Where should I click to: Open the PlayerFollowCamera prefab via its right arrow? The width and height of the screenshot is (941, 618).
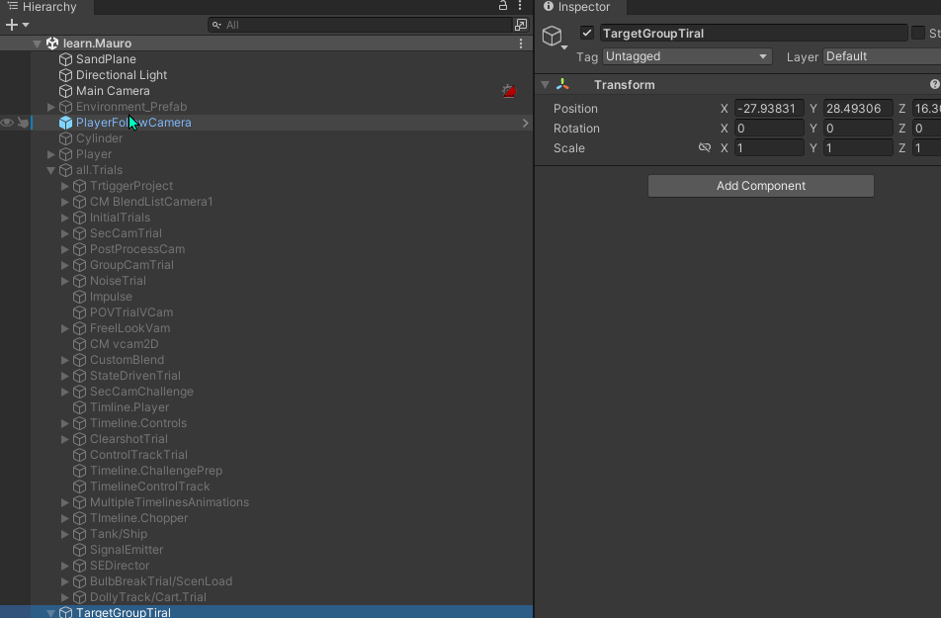click(x=524, y=122)
